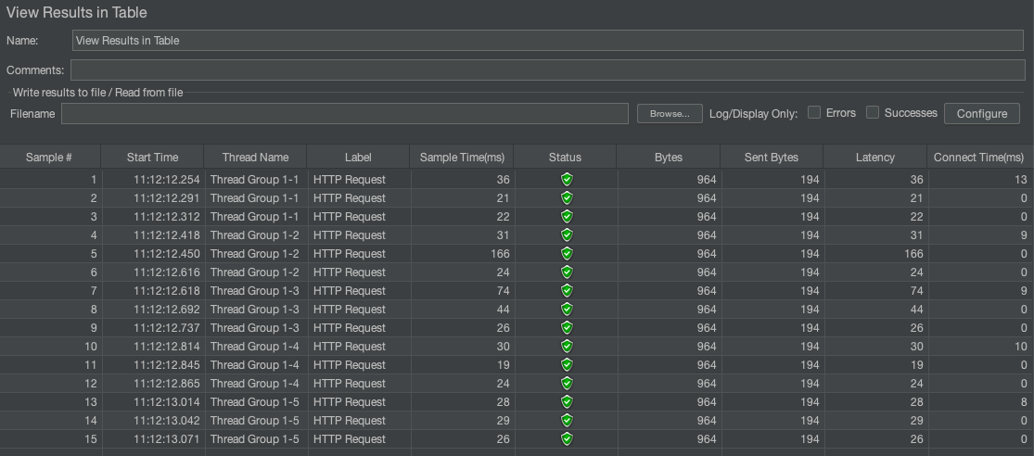Click status icon in the sample 8 row
This screenshot has width=1034, height=456.
coord(567,309)
